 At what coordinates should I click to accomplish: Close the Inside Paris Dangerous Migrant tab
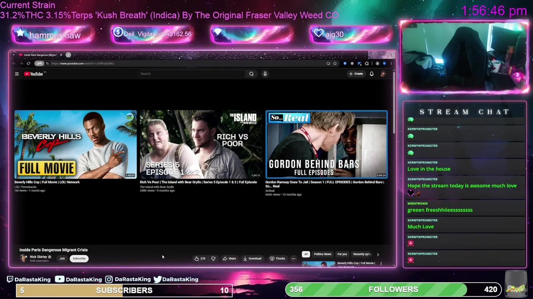(61, 55)
